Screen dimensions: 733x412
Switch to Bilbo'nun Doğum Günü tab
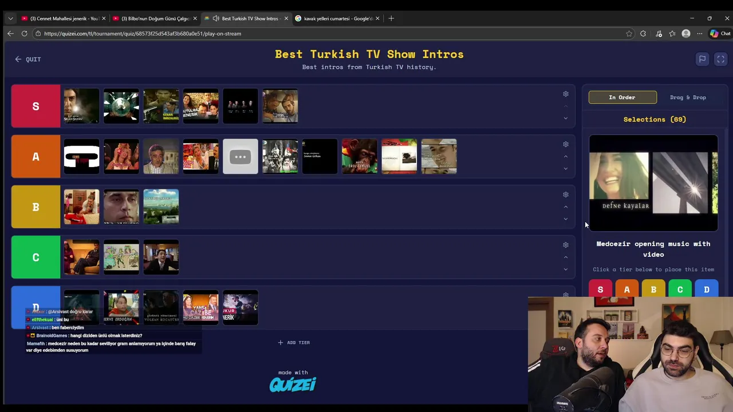pos(154,18)
